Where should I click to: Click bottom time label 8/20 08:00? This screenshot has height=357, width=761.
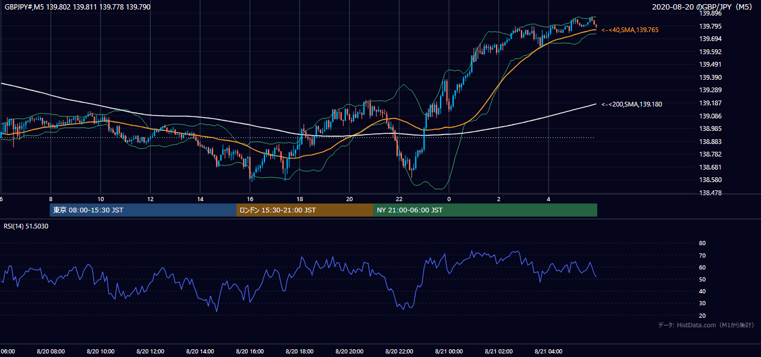51,352
